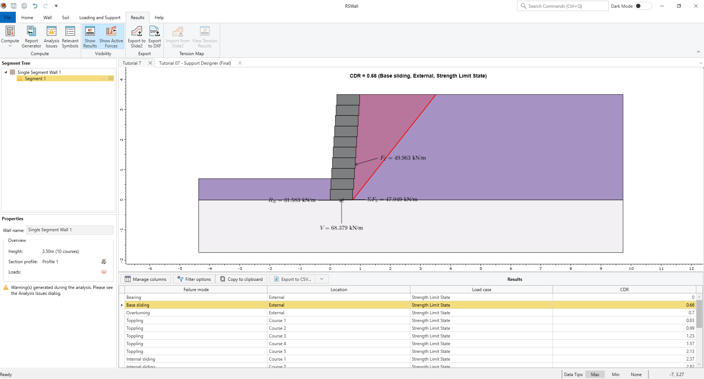Click the Search Commands input field
Viewport: 704px width, 379px height.
563,6
